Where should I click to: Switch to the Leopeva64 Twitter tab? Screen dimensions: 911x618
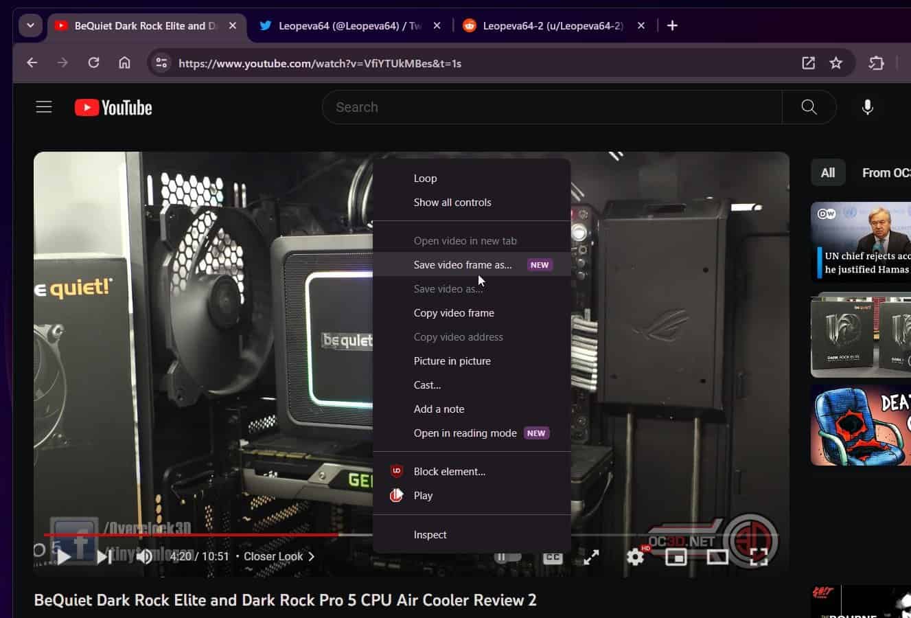click(x=349, y=26)
